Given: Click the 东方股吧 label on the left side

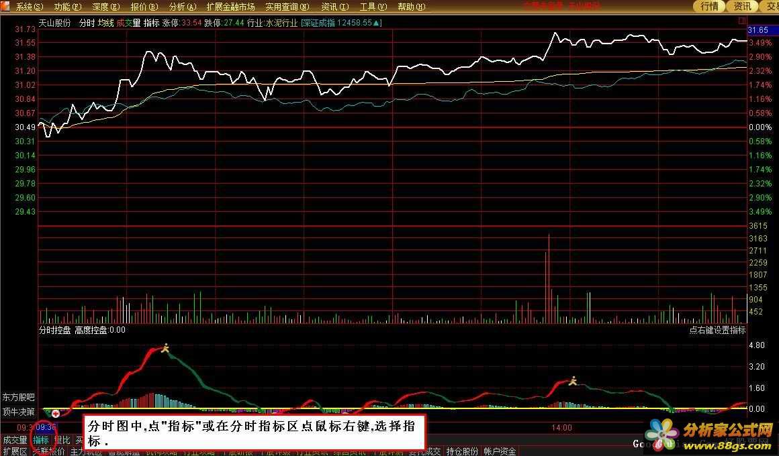Looking at the screenshot, I should click(x=18, y=398).
